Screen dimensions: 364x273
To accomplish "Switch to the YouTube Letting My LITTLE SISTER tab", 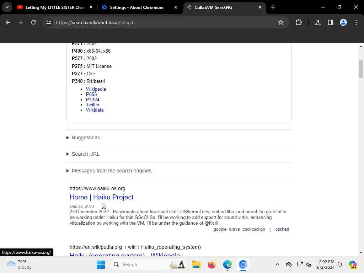I will [x=55, y=7].
